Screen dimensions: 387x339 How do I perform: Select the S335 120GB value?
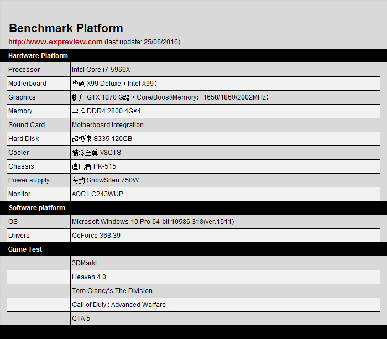102,139
